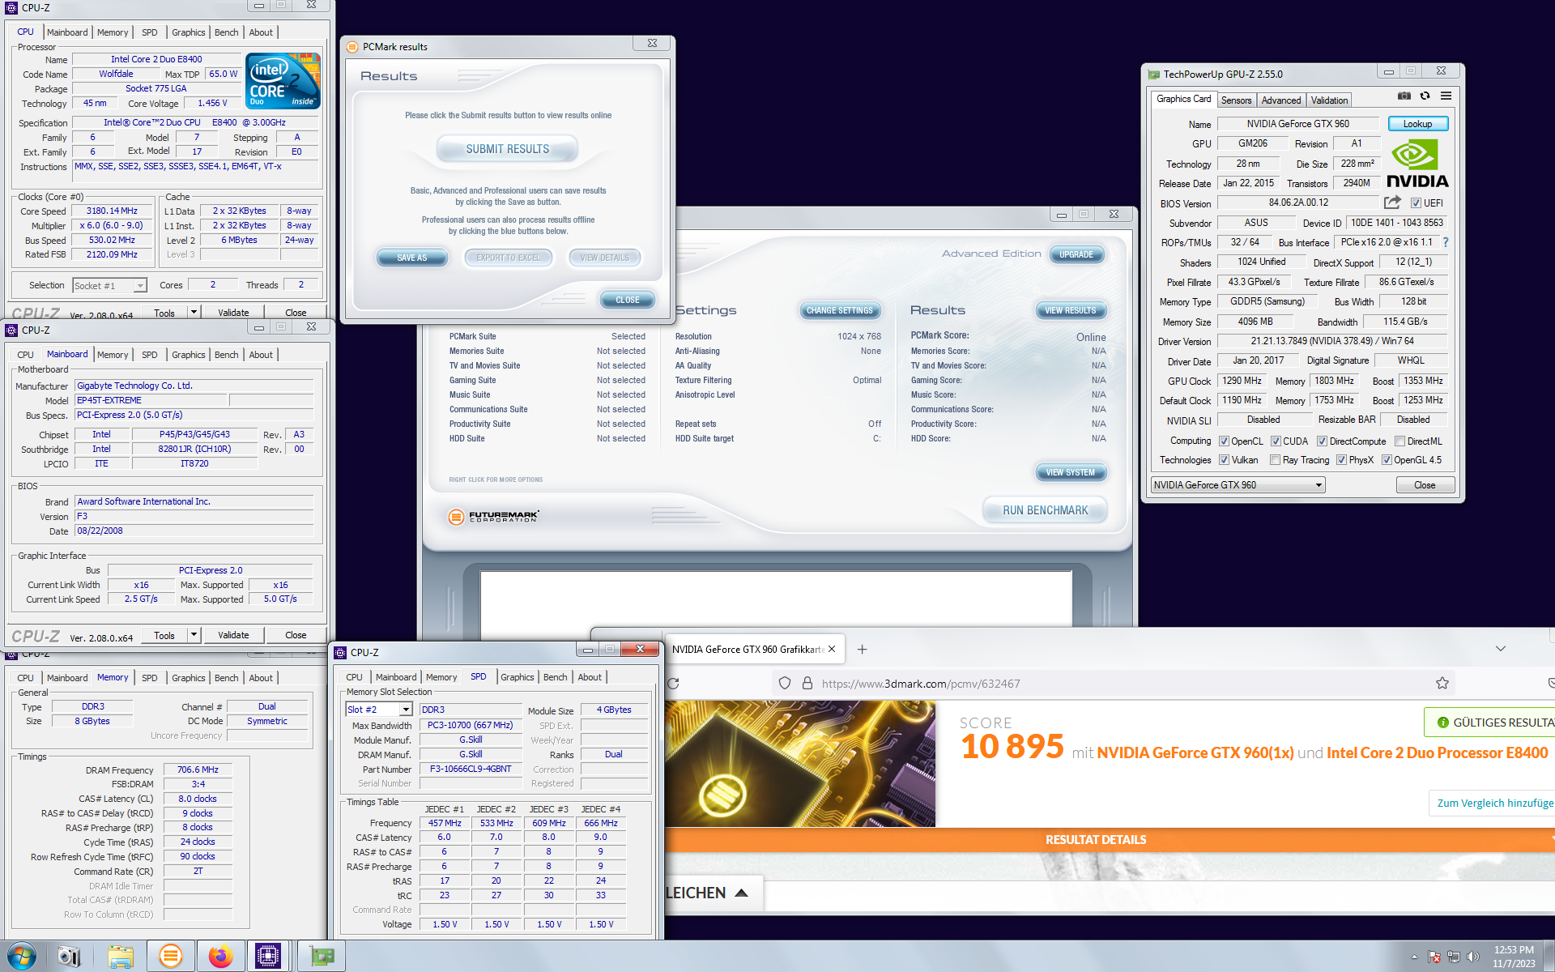Open the GPU selection dropdown in GPU-Z

click(x=1238, y=484)
